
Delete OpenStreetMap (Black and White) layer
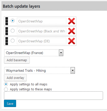pyautogui.click(x=71, y=31)
